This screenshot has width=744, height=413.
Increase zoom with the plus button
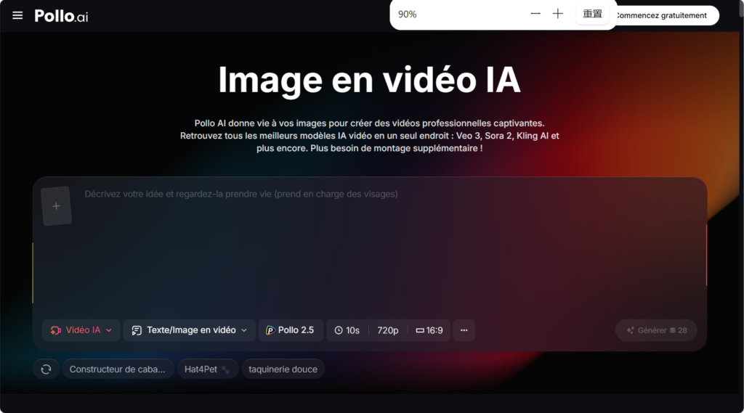(558, 14)
